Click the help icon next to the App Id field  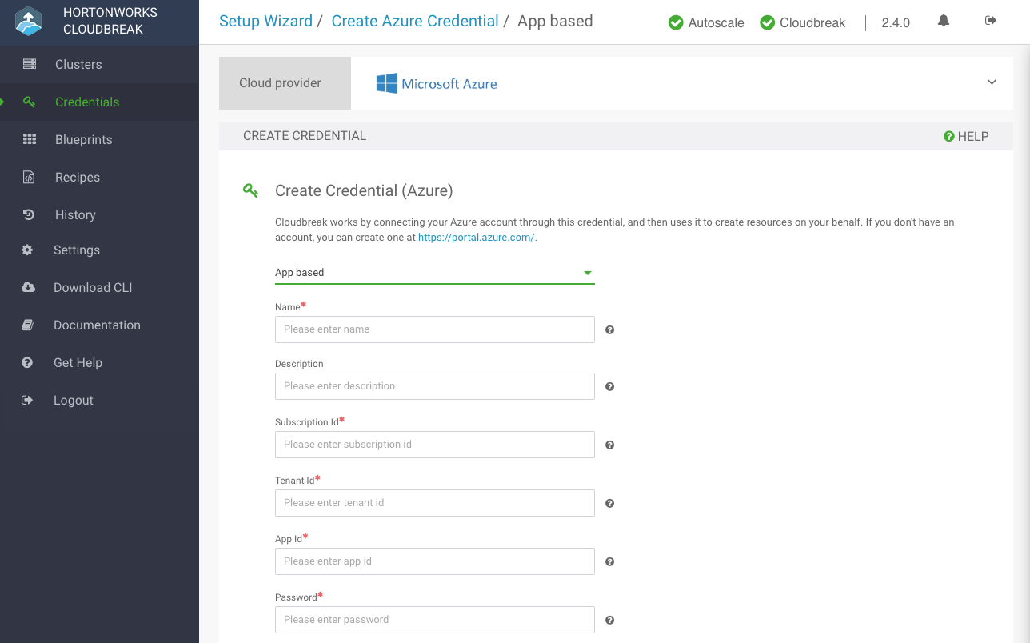609,561
